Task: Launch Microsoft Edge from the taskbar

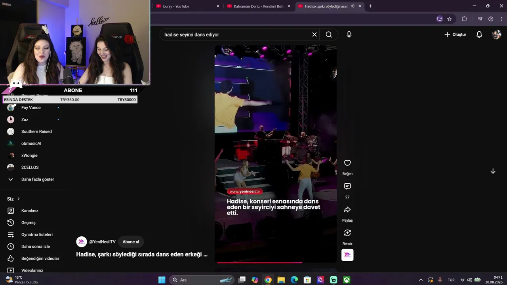Action: click(294, 280)
